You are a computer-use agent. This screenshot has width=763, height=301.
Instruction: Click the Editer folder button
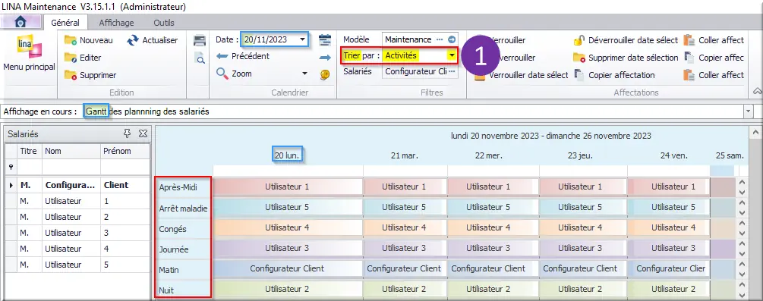(x=83, y=58)
